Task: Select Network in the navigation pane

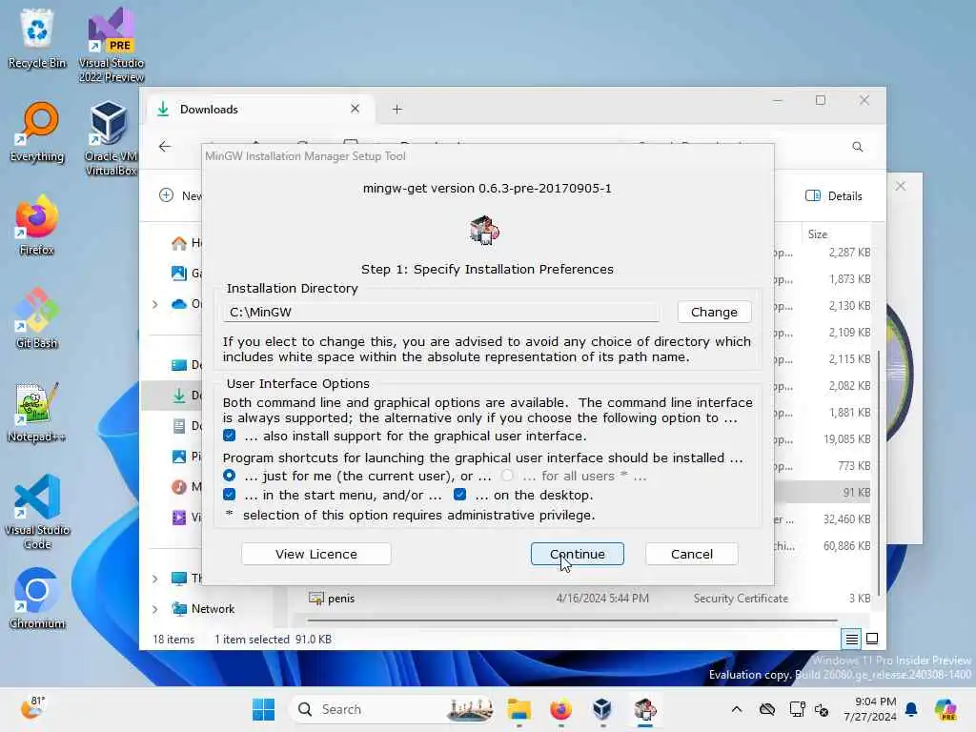Action: [x=213, y=609]
